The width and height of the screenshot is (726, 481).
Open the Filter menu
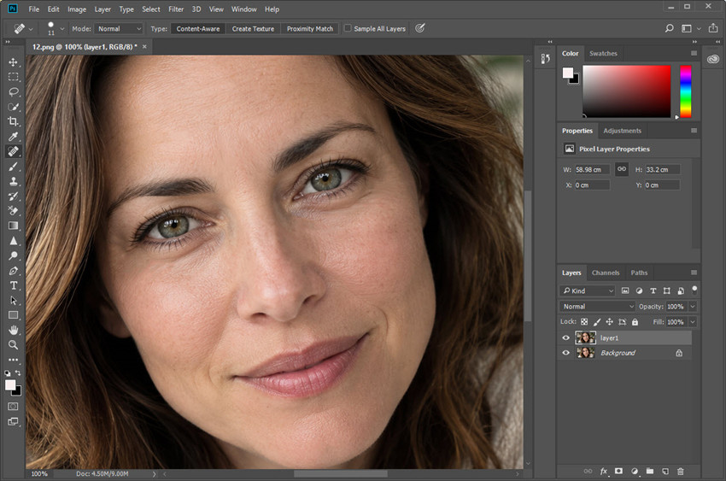(x=176, y=9)
